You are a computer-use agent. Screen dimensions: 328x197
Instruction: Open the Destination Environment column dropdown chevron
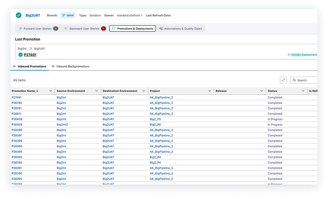(144, 91)
